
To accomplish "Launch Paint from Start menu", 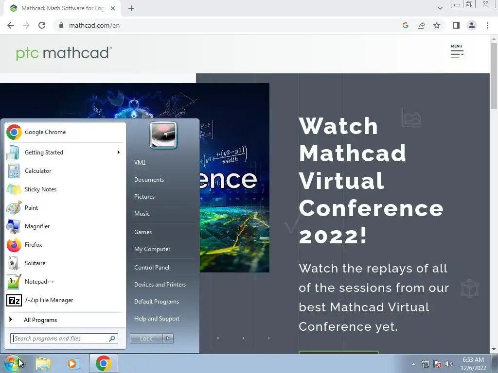I will [x=65, y=208].
